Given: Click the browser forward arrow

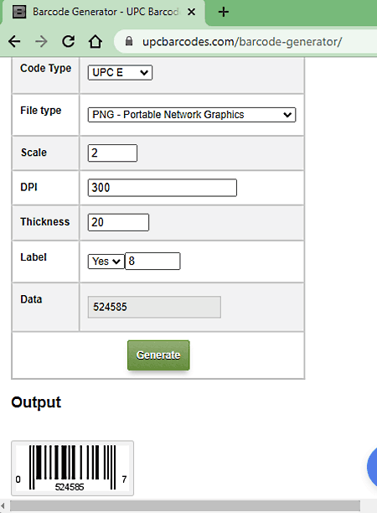Looking at the screenshot, I should (x=41, y=42).
